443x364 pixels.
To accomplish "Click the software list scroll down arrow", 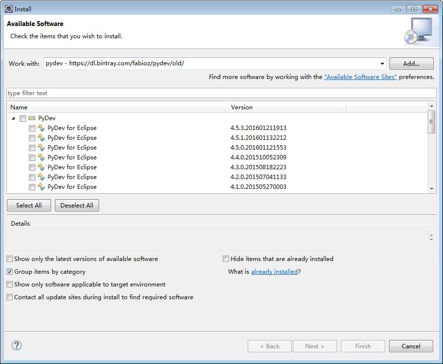I will click(x=431, y=188).
